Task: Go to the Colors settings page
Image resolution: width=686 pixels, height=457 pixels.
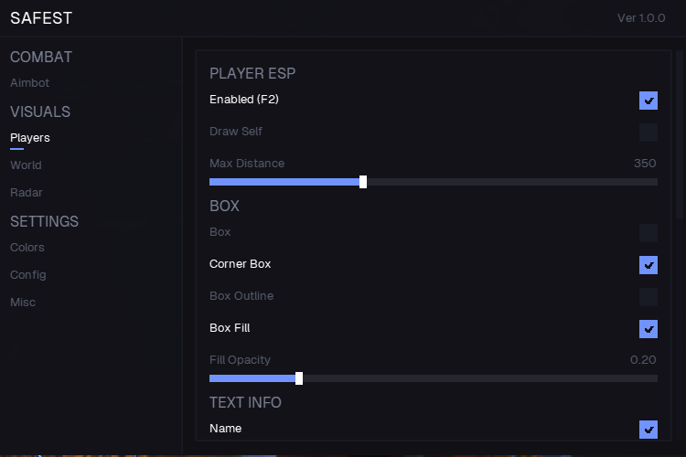Action: (x=27, y=248)
